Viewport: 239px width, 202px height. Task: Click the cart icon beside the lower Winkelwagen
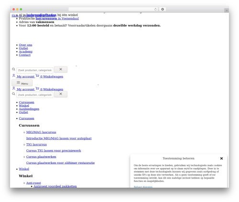click(37, 88)
